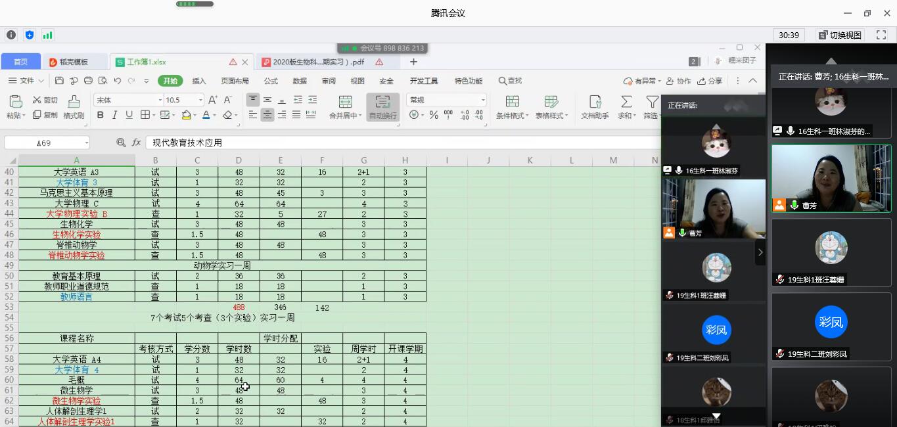Image resolution: width=897 pixels, height=427 pixels.
Task: Click the A69 cell name box
Action: pos(43,142)
